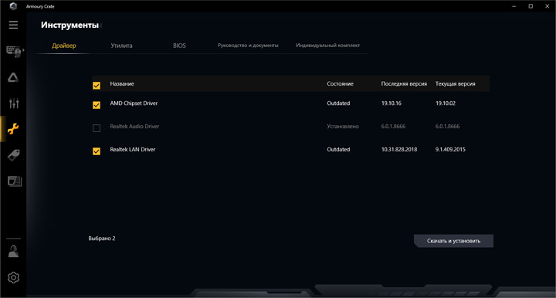Toggle the select-all checkbox in header
This screenshot has height=298, width=556.
[x=97, y=86]
